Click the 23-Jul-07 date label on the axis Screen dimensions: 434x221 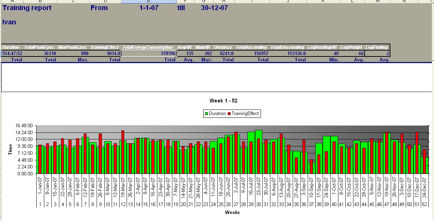pos(259,188)
